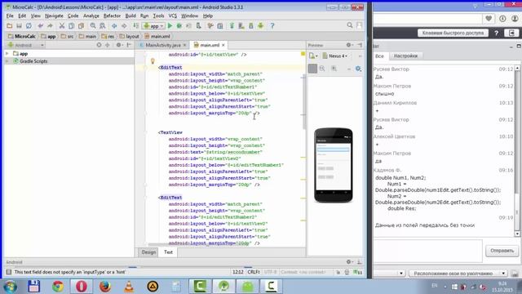Viewport: 522px width, 294px height.
Task: Click the Preview zoom-in magnifier icon
Action: 334,69
